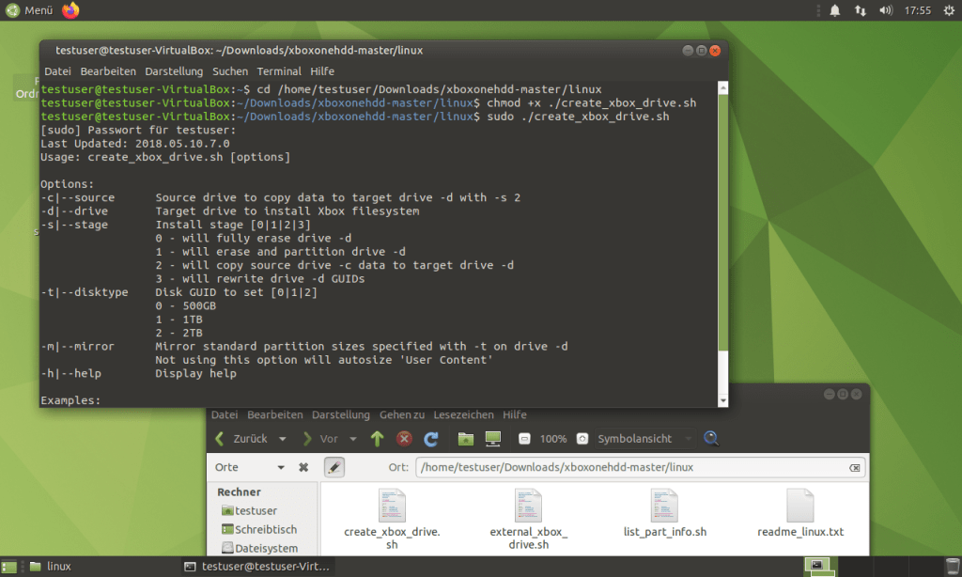The height and width of the screenshot is (577, 962).
Task: Open the Lesezeichen menu in file manager
Action: tap(464, 414)
